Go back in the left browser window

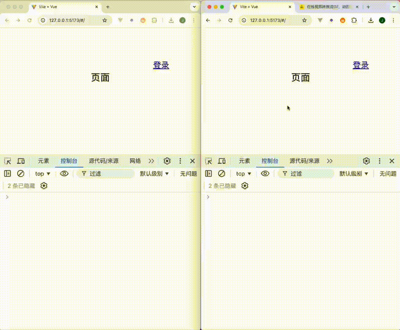tap(7, 20)
